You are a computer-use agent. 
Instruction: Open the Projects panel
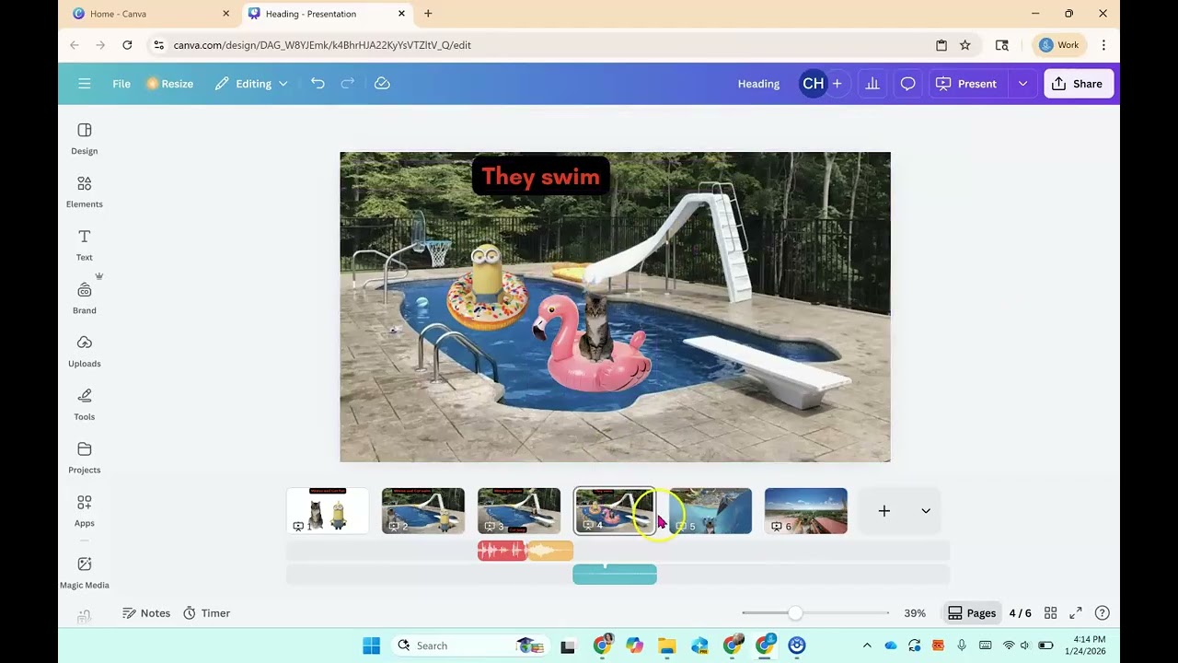85,458
